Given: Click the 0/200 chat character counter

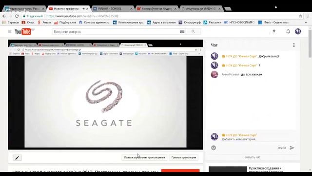Looking at the screenshot, I should [282, 148].
